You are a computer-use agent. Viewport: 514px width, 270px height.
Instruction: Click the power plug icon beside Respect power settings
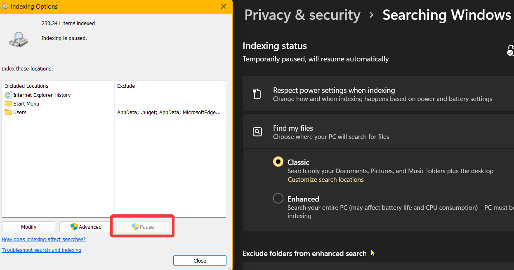tap(257, 94)
